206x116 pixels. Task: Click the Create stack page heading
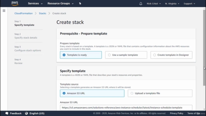point(70,22)
